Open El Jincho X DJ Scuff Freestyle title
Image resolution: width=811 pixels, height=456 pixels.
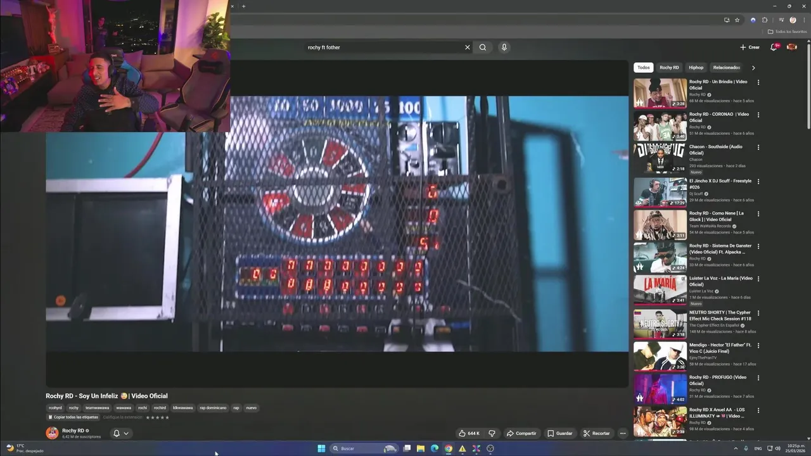point(720,184)
